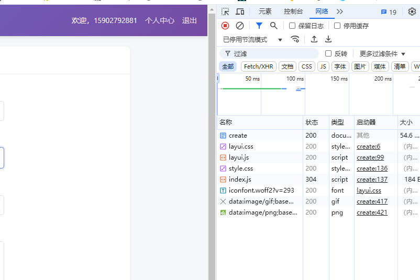Screen dimensions: 420x280
Task: Toggle the device toolbar icon
Action: click(240, 12)
